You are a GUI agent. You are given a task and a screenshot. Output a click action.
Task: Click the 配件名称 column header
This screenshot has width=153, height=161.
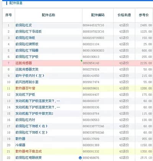click(49, 15)
